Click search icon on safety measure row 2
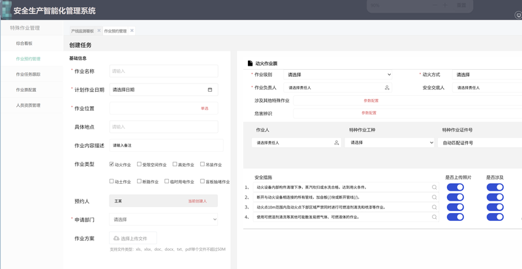 tap(434, 197)
